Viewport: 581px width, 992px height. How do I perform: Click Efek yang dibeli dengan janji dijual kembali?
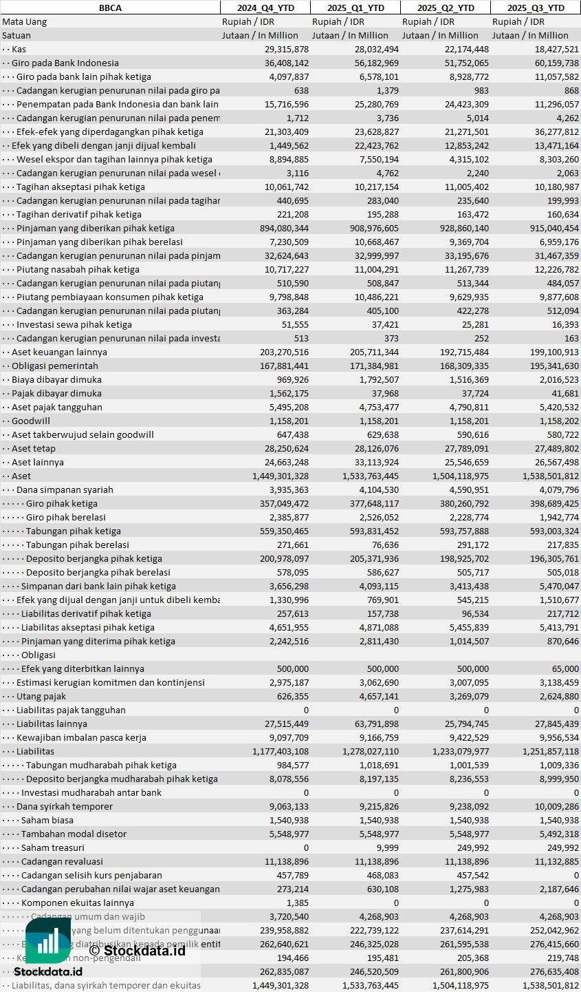coord(104,145)
